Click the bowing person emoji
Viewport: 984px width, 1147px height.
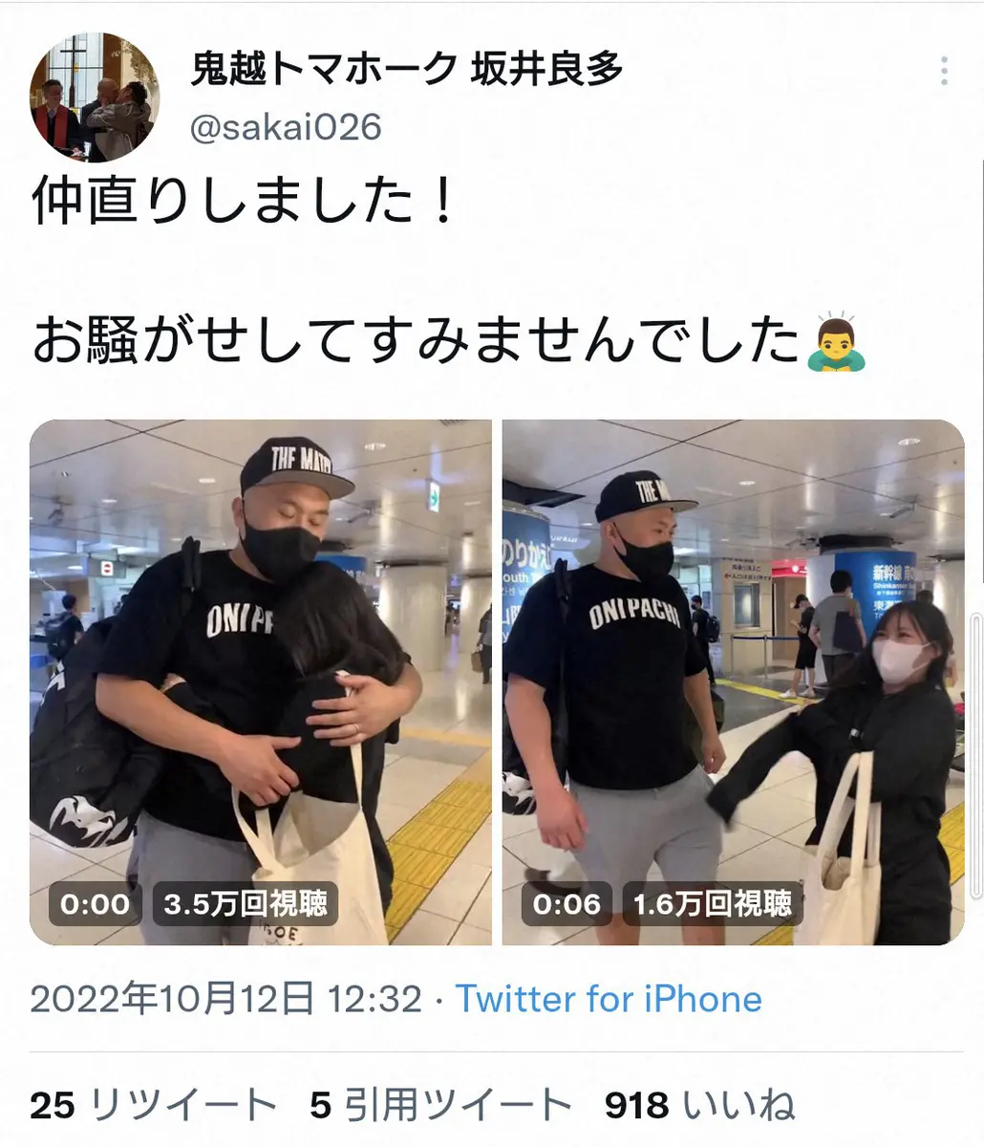pyautogui.click(x=837, y=341)
